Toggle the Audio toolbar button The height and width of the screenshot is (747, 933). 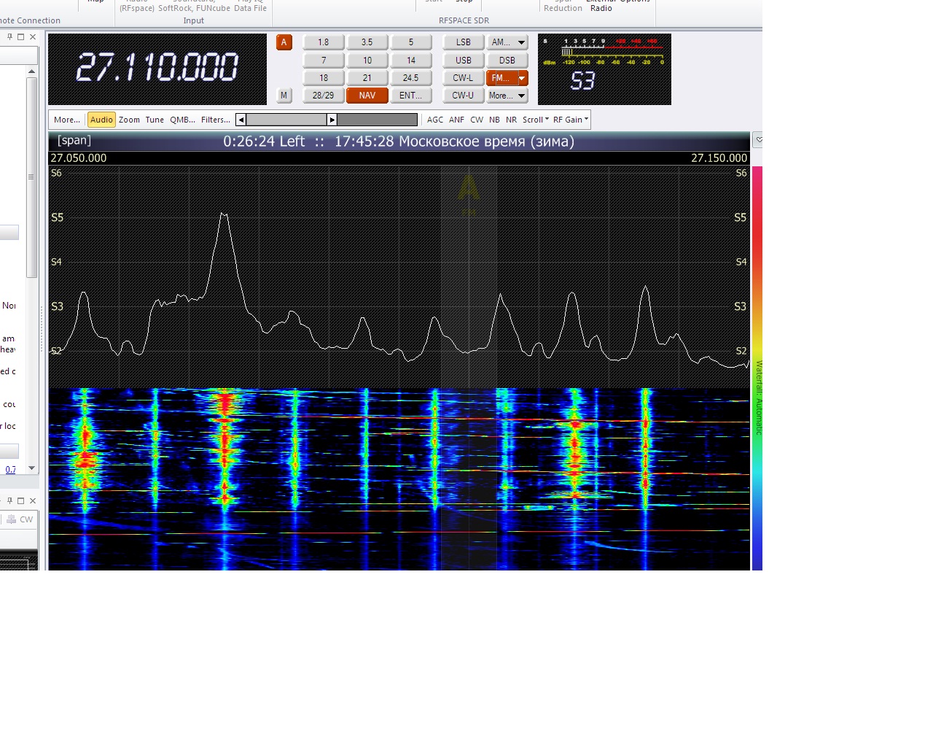pyautogui.click(x=101, y=120)
